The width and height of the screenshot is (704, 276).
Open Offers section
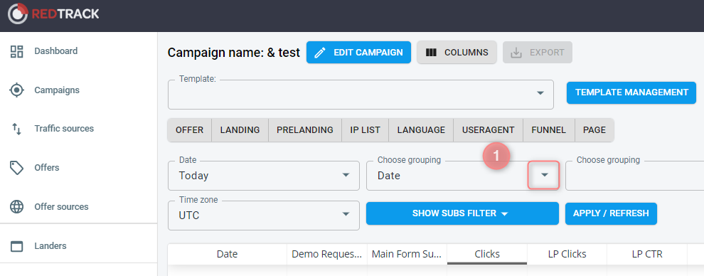47,168
